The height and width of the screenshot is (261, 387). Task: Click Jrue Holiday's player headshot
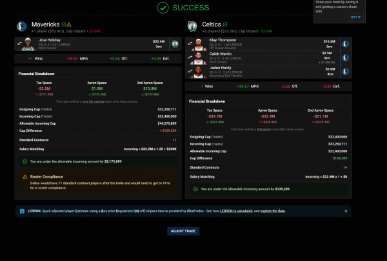coord(28,44)
